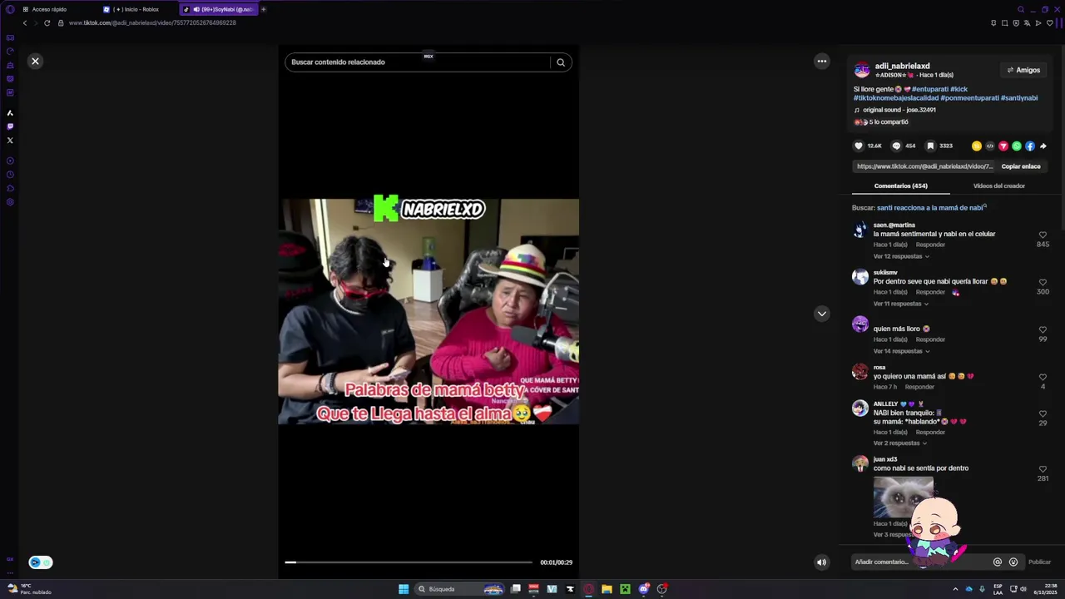Like rosa's comment
Image resolution: width=1065 pixels, height=599 pixels.
(x=1043, y=378)
